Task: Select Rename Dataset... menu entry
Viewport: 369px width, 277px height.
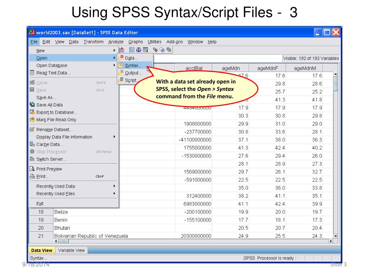Action: pos(74,129)
